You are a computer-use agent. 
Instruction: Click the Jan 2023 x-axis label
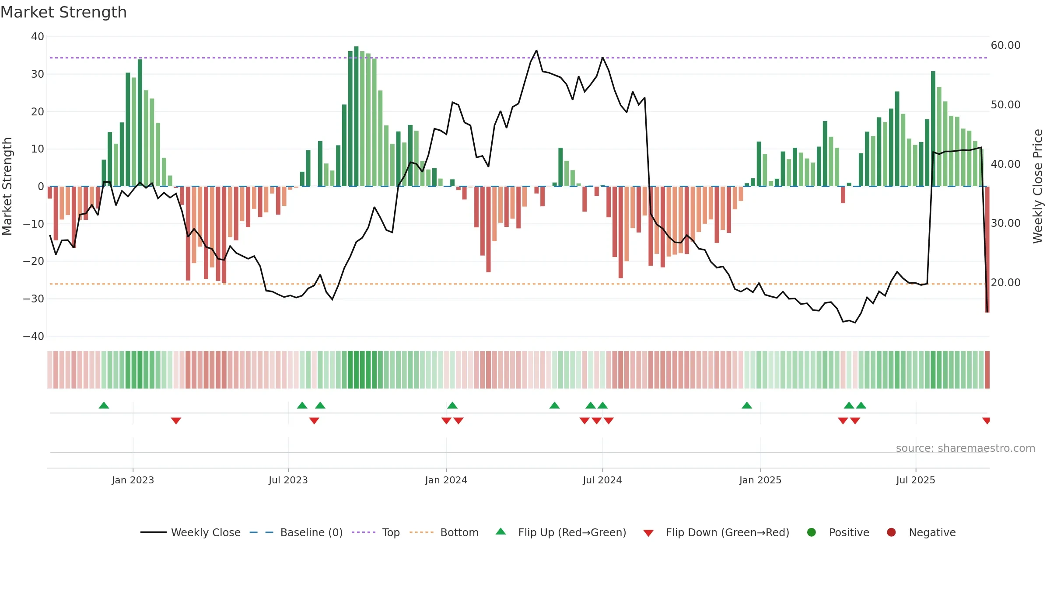(x=133, y=480)
